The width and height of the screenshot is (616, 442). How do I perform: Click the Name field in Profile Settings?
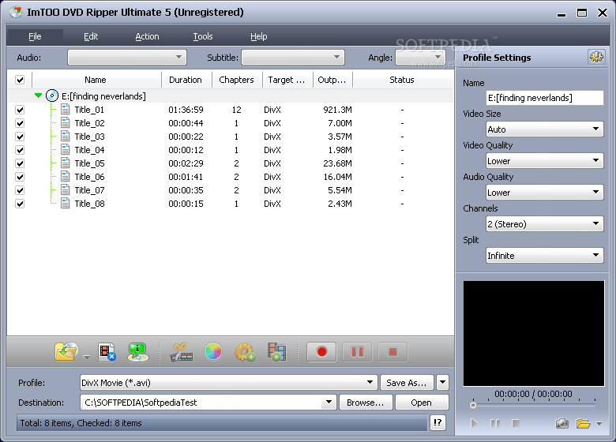coord(544,98)
